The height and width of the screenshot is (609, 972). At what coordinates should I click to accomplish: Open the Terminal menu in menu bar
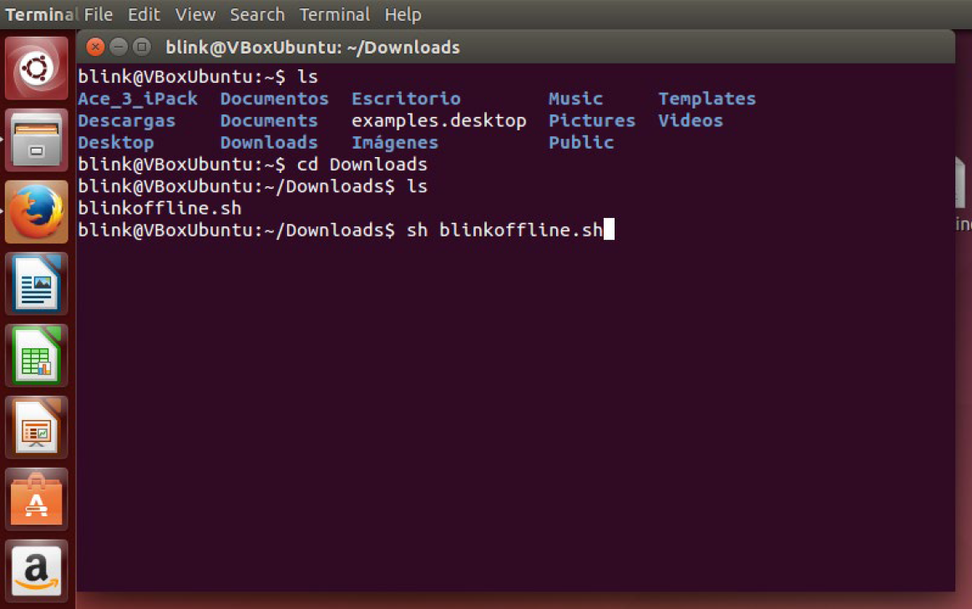[x=335, y=14]
